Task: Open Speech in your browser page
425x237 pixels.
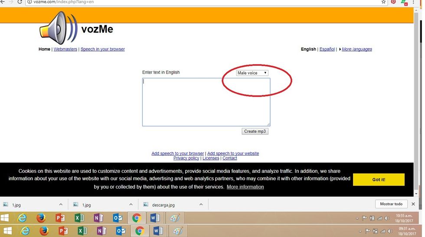Action: [102, 49]
